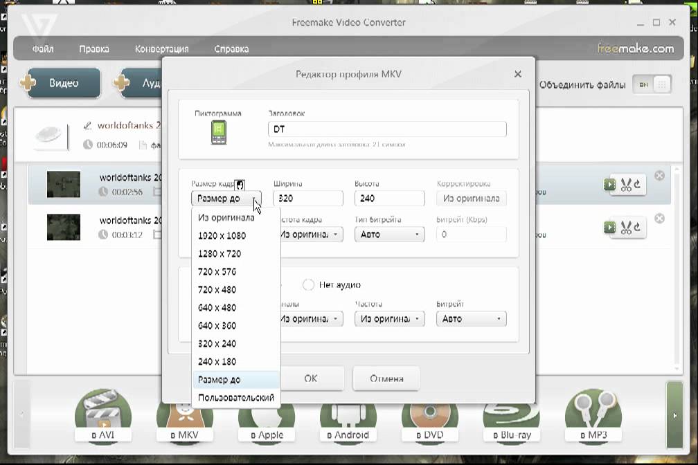Convert to DVD format icon
698x465 pixels.
429,422
